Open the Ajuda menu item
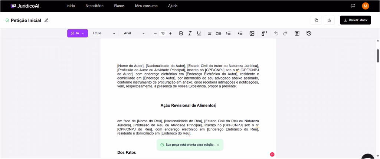This screenshot has width=380, height=159. point(173,6)
